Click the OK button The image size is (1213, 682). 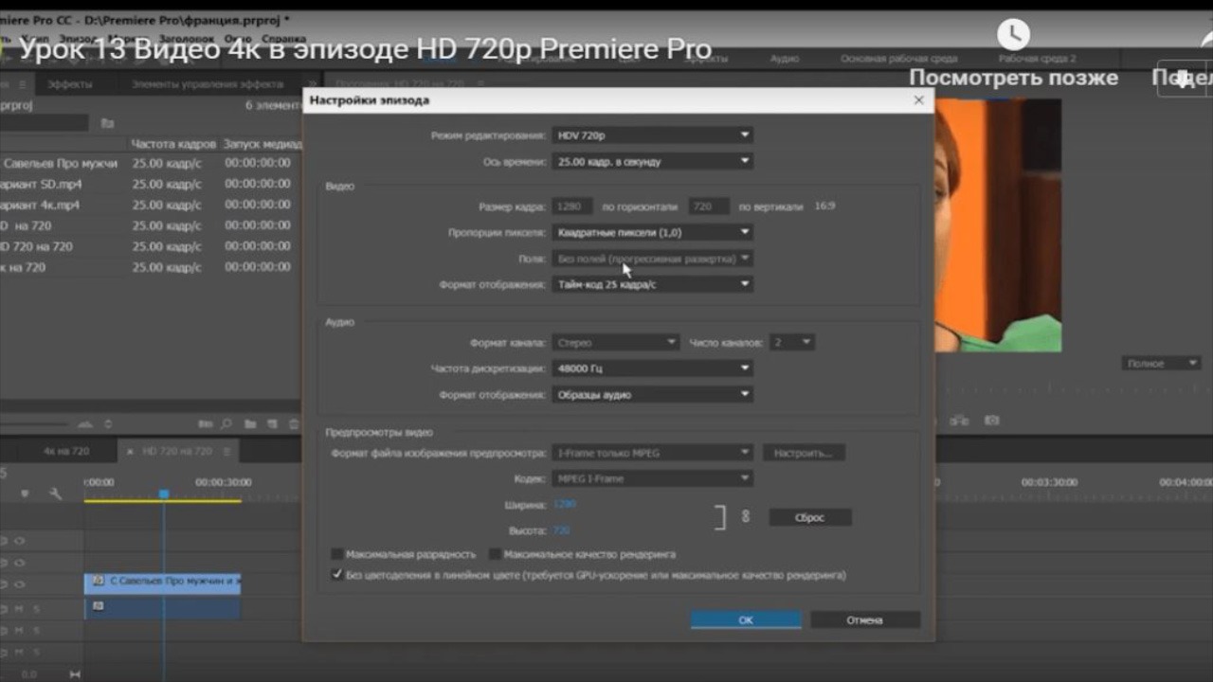(x=746, y=620)
